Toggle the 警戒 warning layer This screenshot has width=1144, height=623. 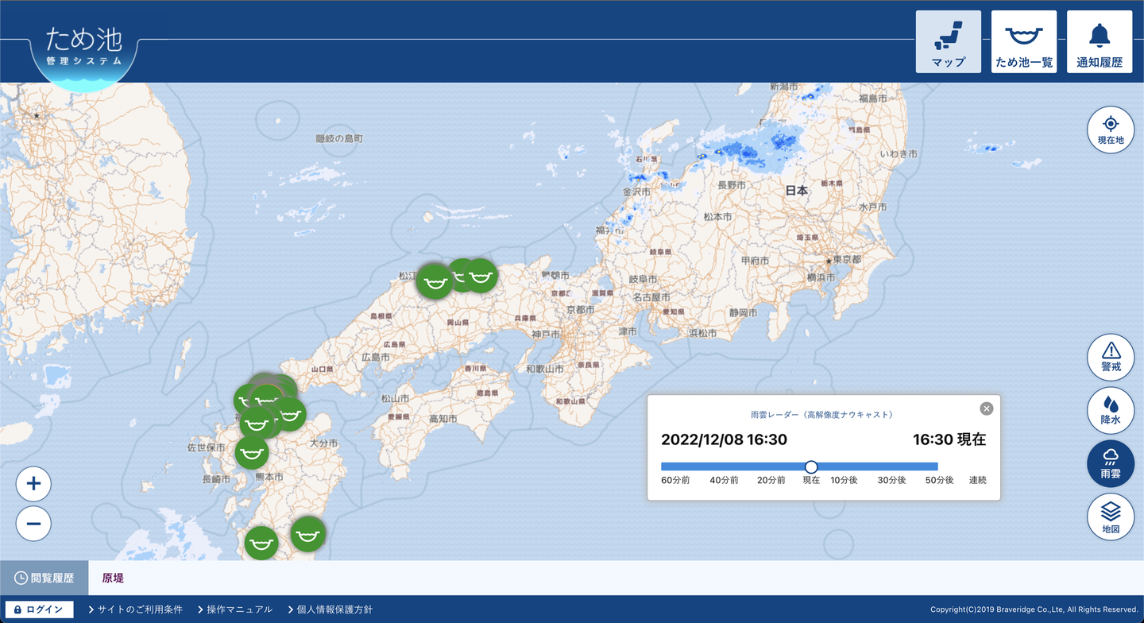(x=1110, y=357)
